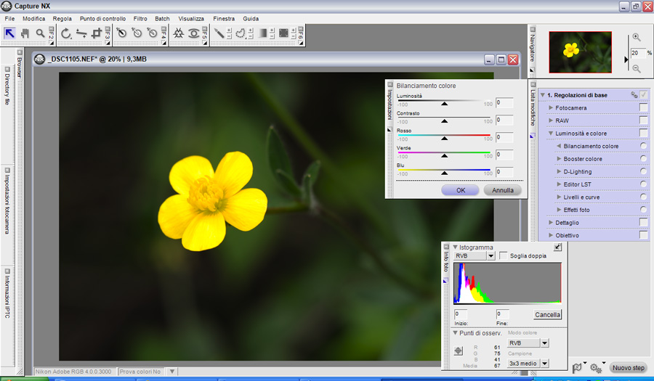Viewport: 654px width, 381px height.
Task: Select the third control point dropper in toolbar
Action: (x=153, y=33)
